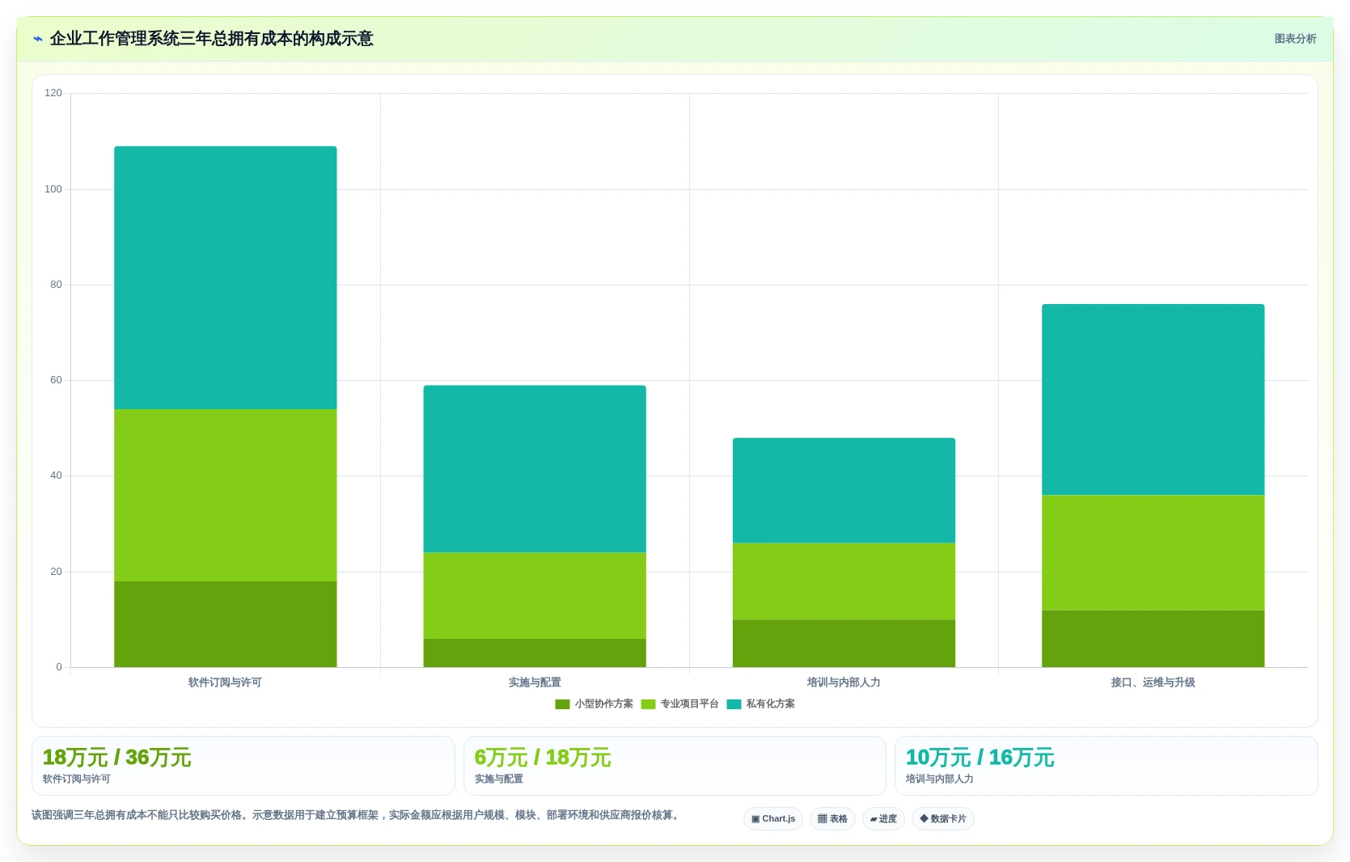The height and width of the screenshot is (862, 1350).
Task: Click the 培训与内部人力 x-axis label
Action: [844, 682]
